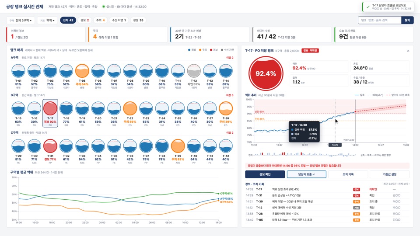Image resolution: width=420 pixels, height=236 pixels.
Task: Select tank T-40 gauge icon
Action: 194,146
